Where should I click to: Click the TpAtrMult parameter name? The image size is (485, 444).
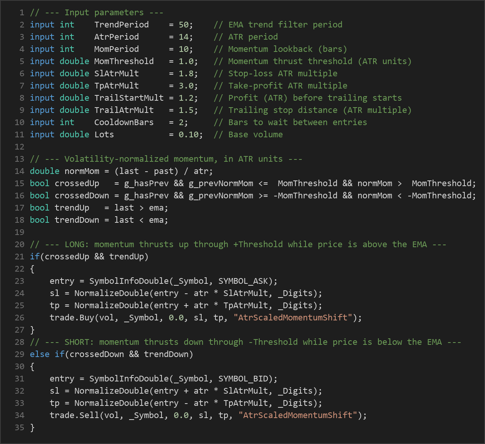tap(116, 86)
